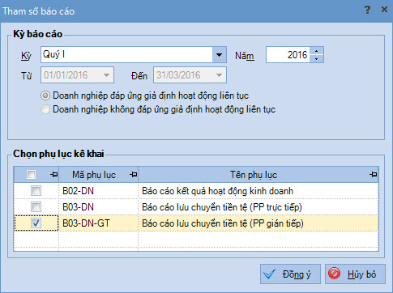
Task: Open the Kỳ dropdown showing Quý I
Action: click(x=219, y=55)
